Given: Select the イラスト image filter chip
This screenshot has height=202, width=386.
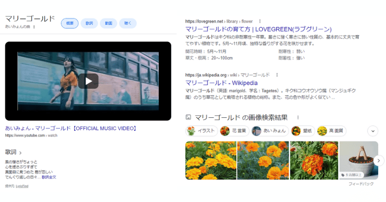Looking at the screenshot, I should pyautogui.click(x=201, y=131).
